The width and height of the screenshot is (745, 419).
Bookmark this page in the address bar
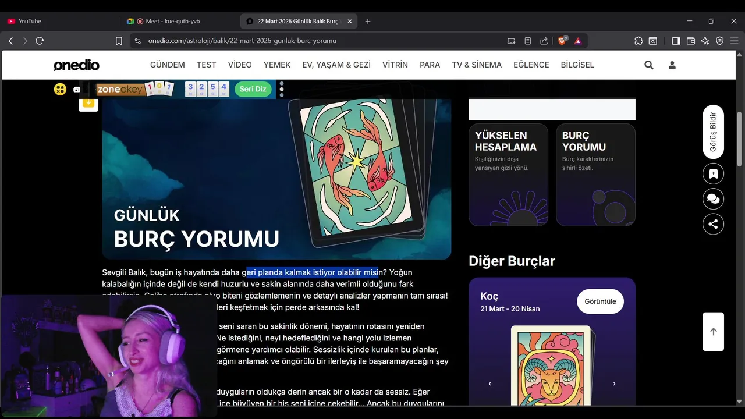[x=119, y=41]
